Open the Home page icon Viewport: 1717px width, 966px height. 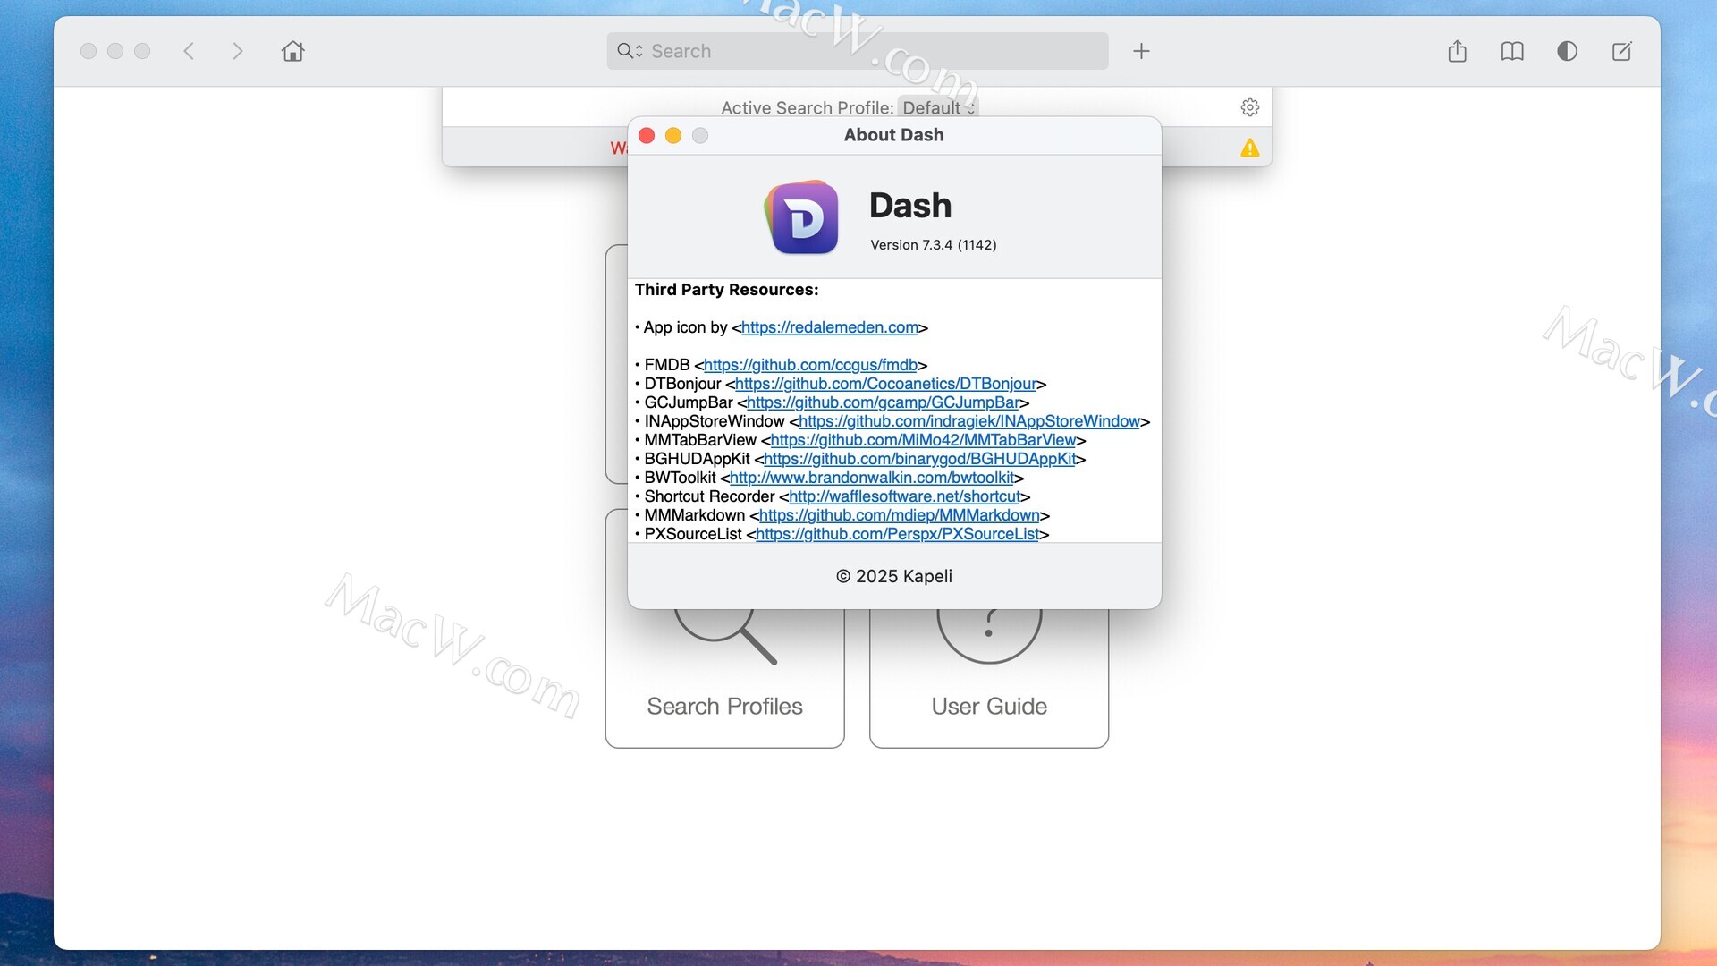(x=292, y=51)
